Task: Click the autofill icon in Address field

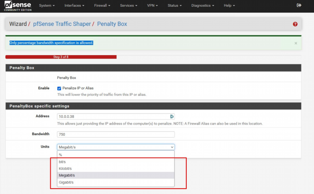Action: (x=172, y=116)
